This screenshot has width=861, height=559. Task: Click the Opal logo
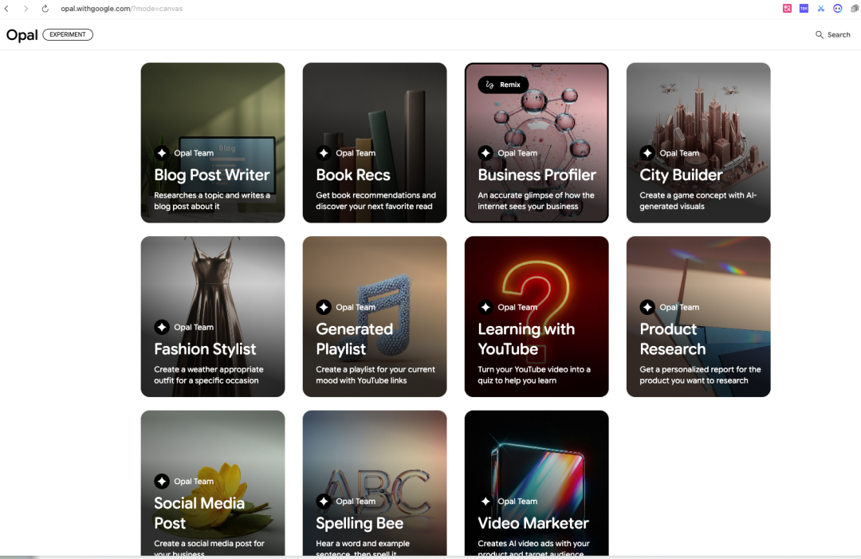click(x=22, y=35)
